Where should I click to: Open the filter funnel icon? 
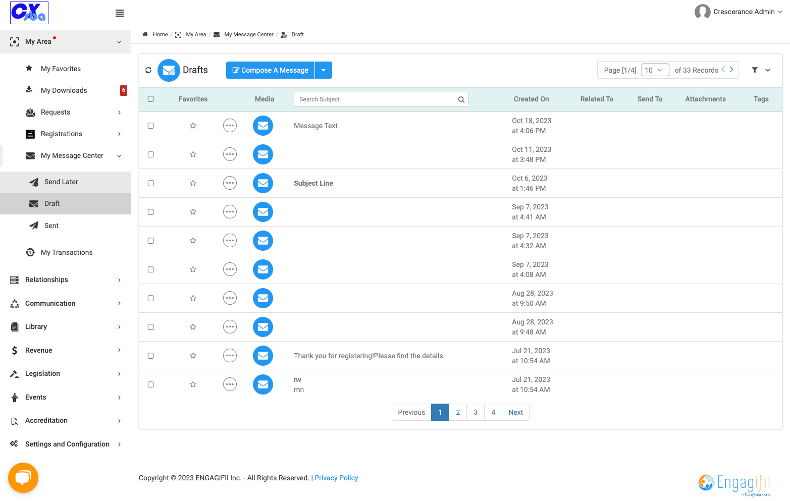pos(755,70)
